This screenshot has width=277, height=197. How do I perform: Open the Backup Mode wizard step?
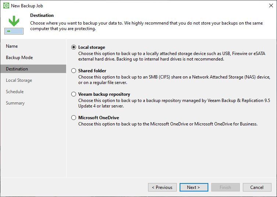[19, 58]
